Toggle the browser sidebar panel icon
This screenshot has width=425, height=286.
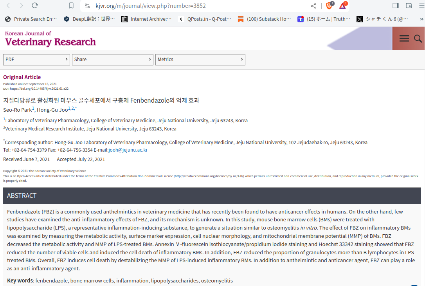click(396, 5)
